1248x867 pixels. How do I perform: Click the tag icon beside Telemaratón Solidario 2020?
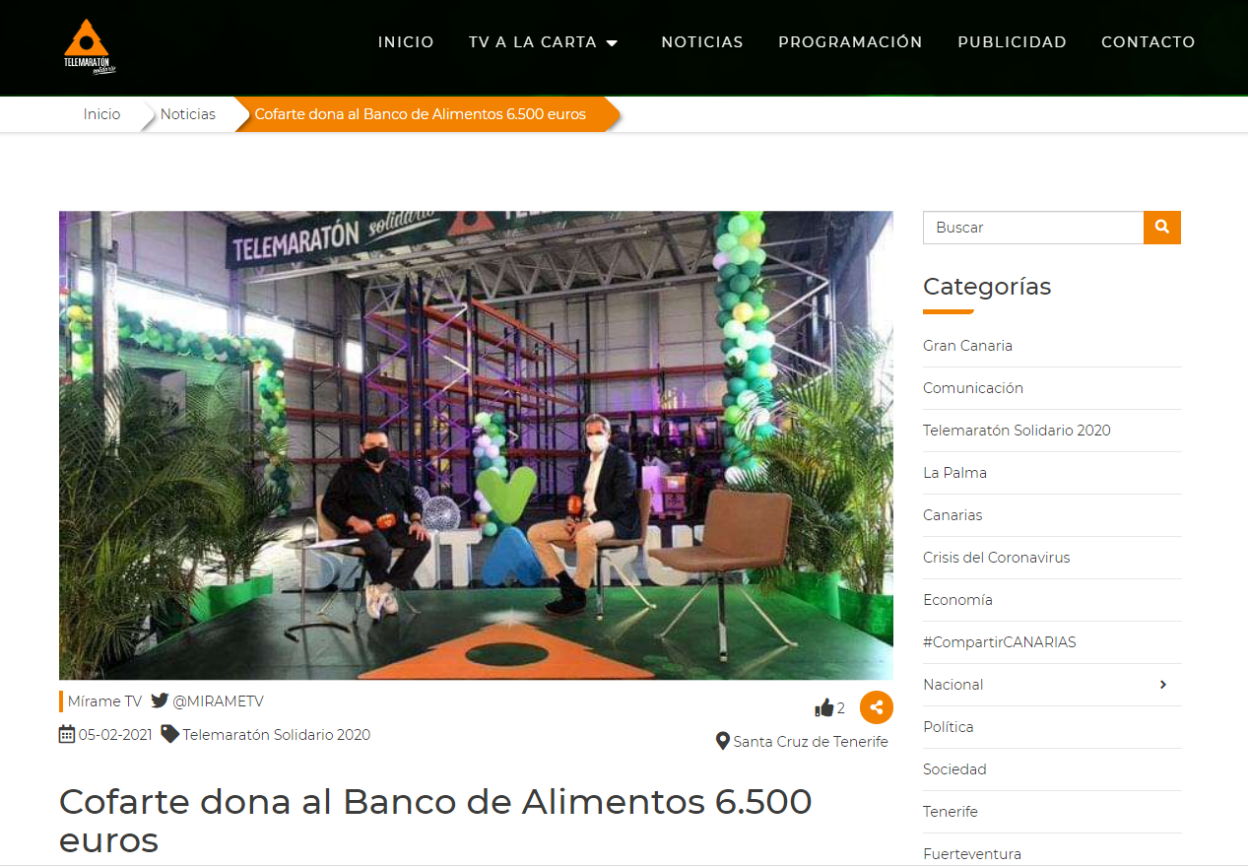click(x=169, y=734)
